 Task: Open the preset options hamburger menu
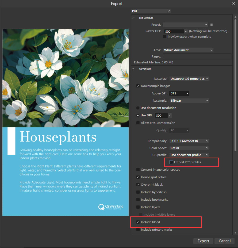coord(212,25)
